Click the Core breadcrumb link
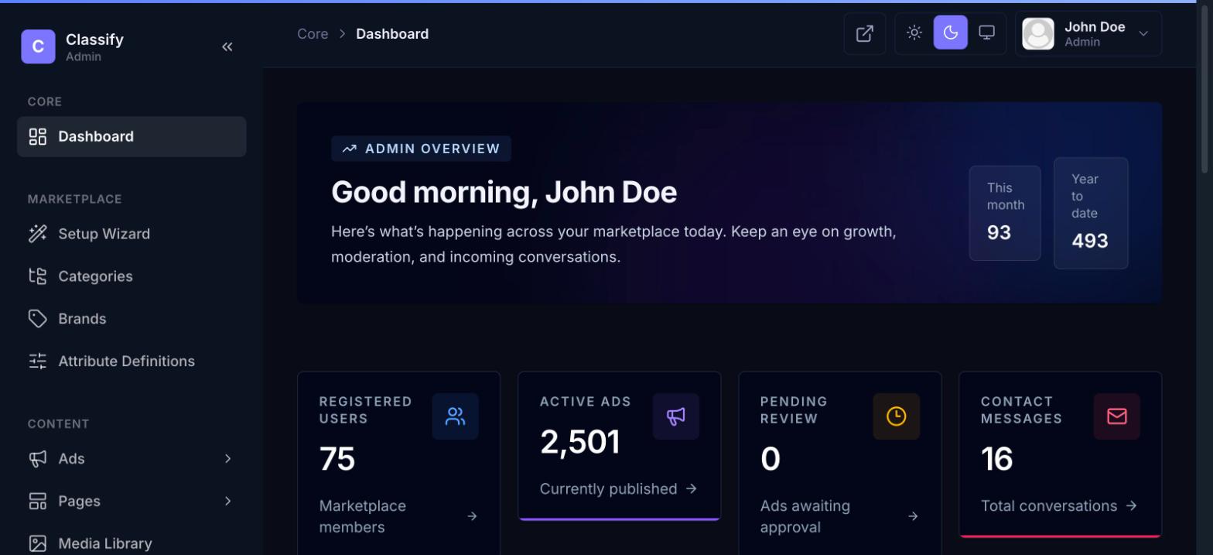 click(x=313, y=34)
